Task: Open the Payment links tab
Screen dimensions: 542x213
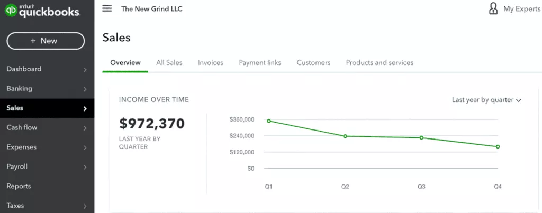Action: pos(260,62)
